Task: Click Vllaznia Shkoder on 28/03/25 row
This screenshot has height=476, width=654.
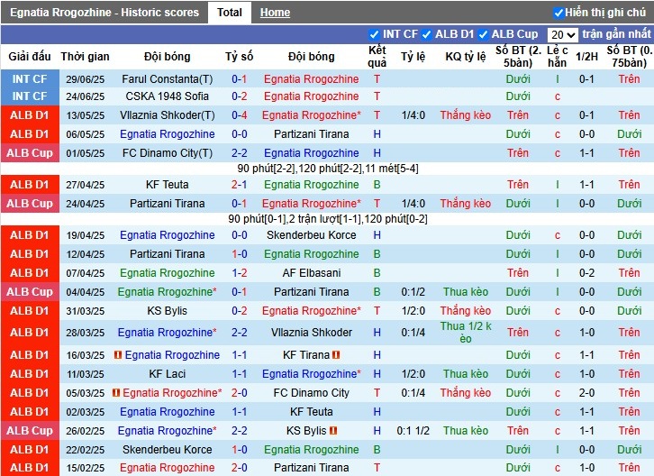Action: pos(311,333)
